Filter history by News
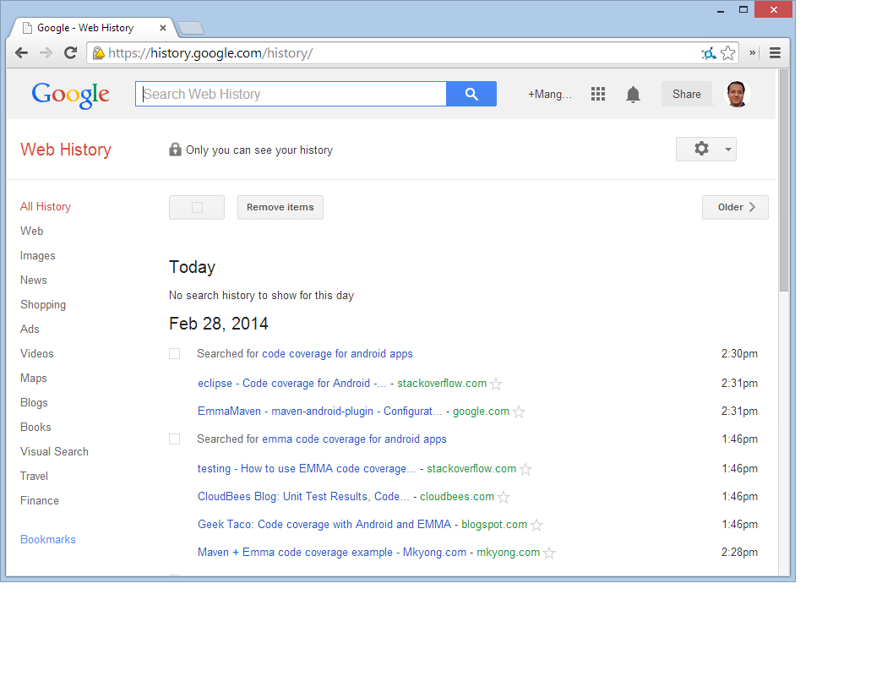Viewport: 882px width, 676px height. [34, 280]
